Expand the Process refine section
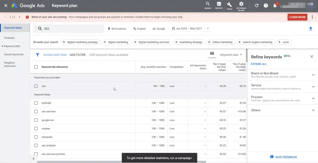318x163 pixels. point(313,98)
